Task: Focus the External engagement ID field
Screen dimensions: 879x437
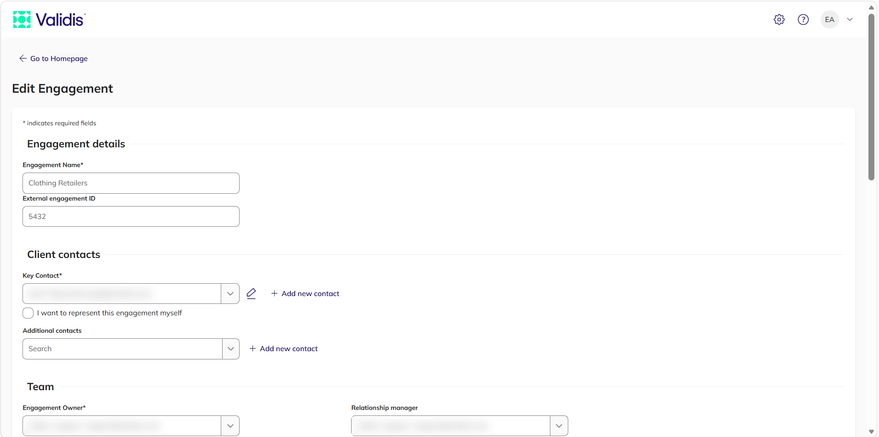Action: [131, 217]
